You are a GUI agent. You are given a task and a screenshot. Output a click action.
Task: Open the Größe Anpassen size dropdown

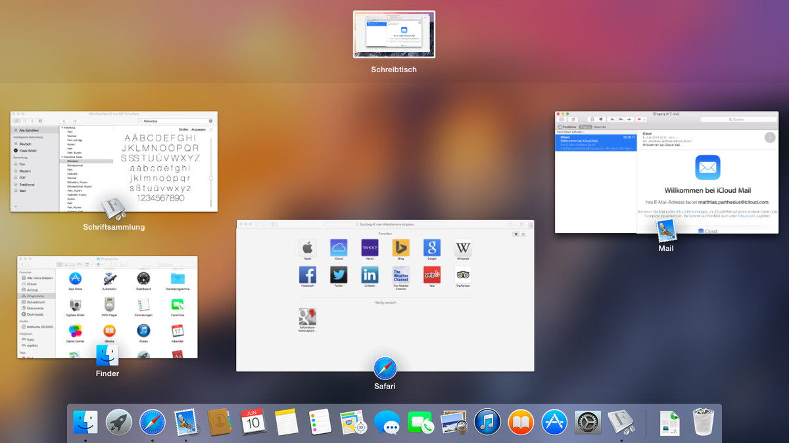click(200, 129)
